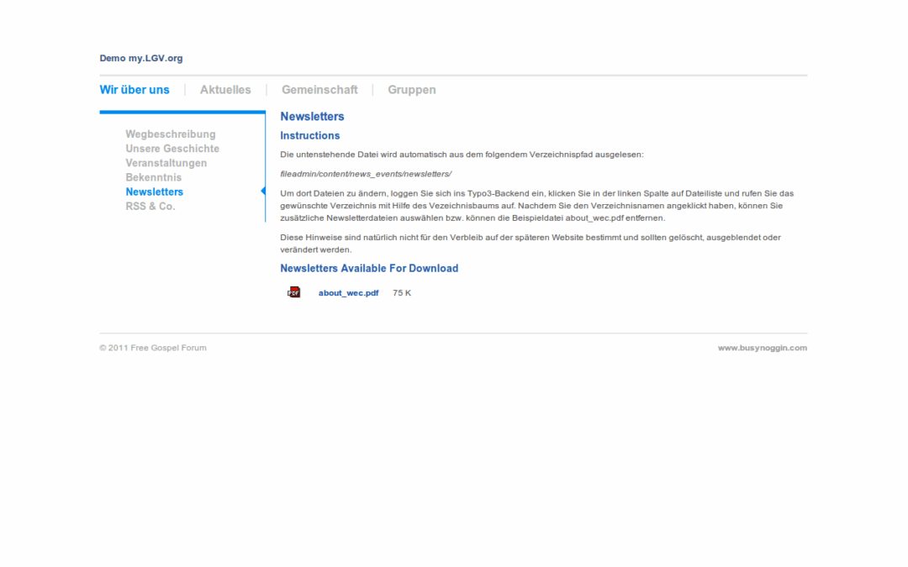Select the fileadmin/content/news_events/newsletters/ path text
This screenshot has width=908, height=567.
click(366, 174)
